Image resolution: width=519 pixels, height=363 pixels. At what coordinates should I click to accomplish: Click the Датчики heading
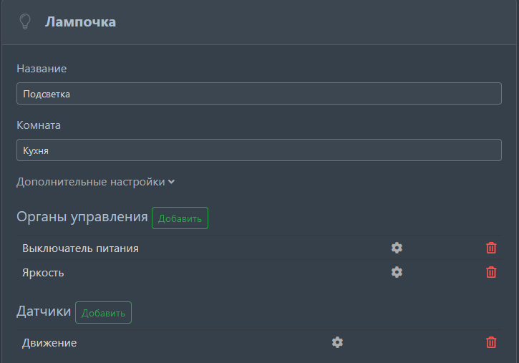pos(44,311)
